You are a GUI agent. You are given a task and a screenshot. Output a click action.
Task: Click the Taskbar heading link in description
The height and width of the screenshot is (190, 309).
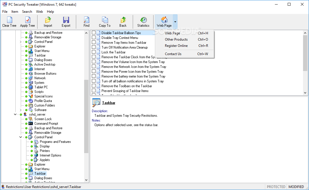coord(109,103)
